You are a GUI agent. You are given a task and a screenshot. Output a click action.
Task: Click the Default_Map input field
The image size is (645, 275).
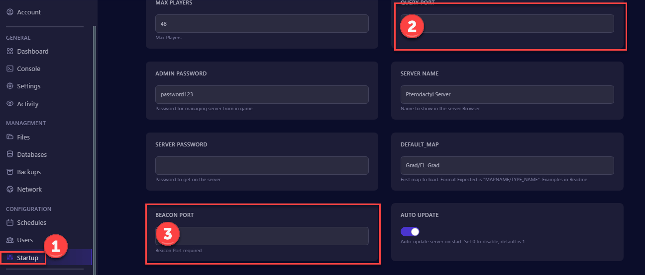507,165
